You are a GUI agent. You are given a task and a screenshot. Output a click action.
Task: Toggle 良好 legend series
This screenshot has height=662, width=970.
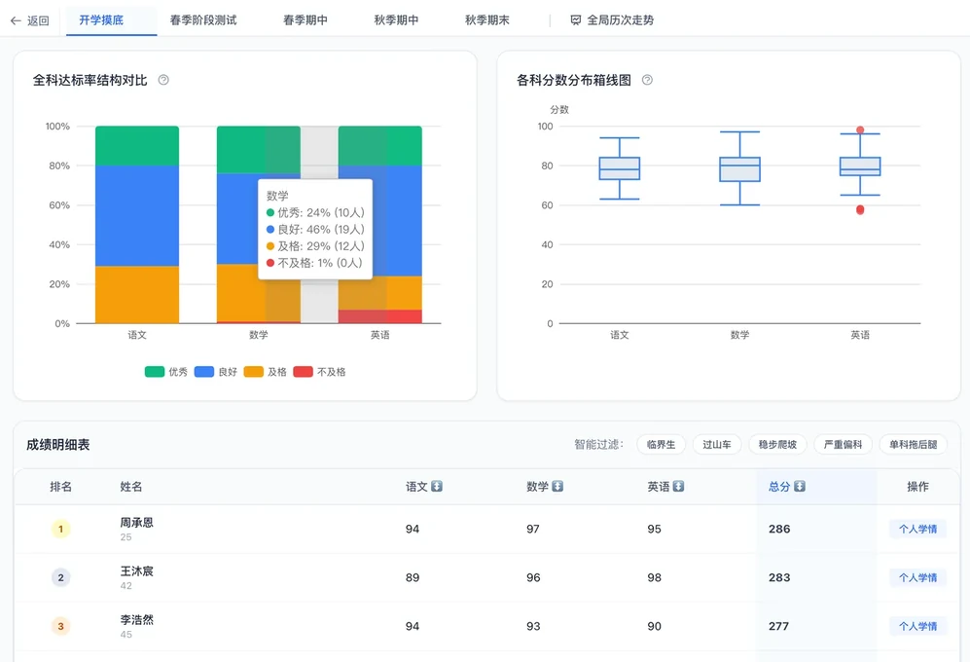216,372
